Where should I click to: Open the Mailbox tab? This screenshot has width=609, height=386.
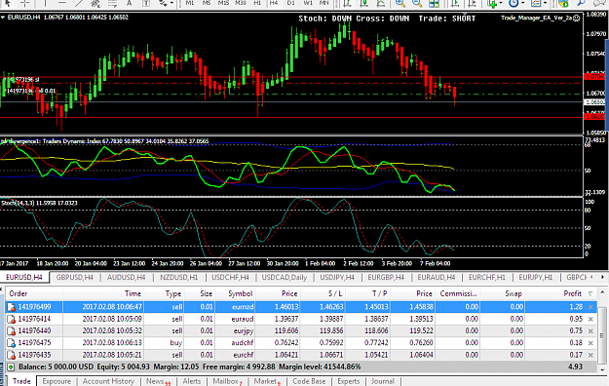click(x=227, y=381)
